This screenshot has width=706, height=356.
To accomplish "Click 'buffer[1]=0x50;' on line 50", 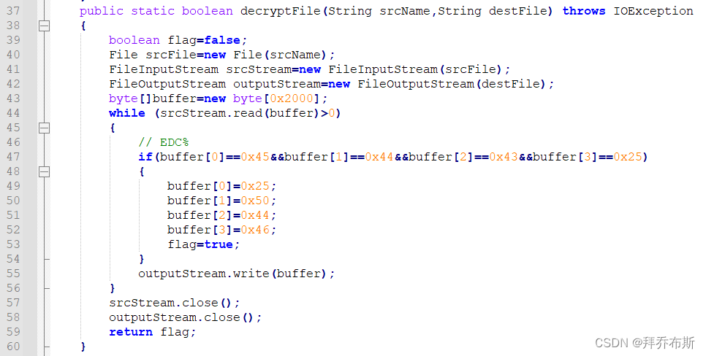I will click(x=221, y=201).
